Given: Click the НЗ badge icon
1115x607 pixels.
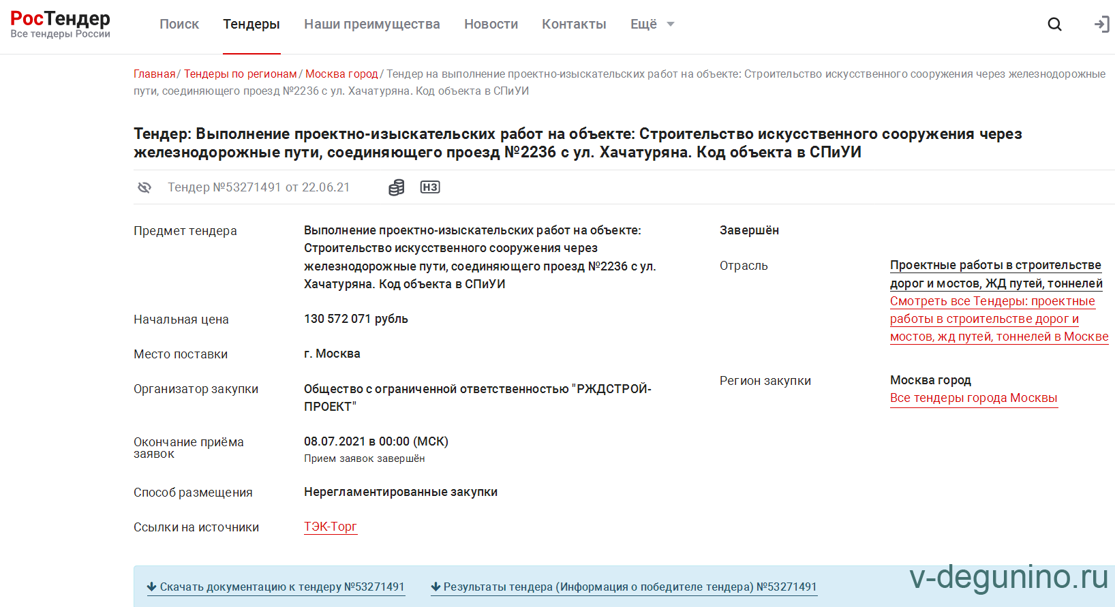Looking at the screenshot, I should pyautogui.click(x=430, y=187).
